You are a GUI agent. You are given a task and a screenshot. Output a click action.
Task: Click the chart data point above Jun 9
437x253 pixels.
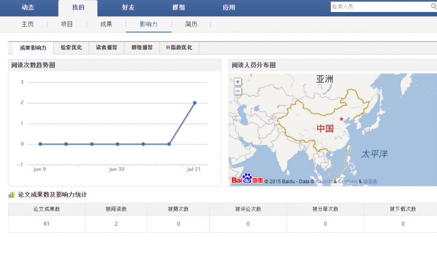40,144
